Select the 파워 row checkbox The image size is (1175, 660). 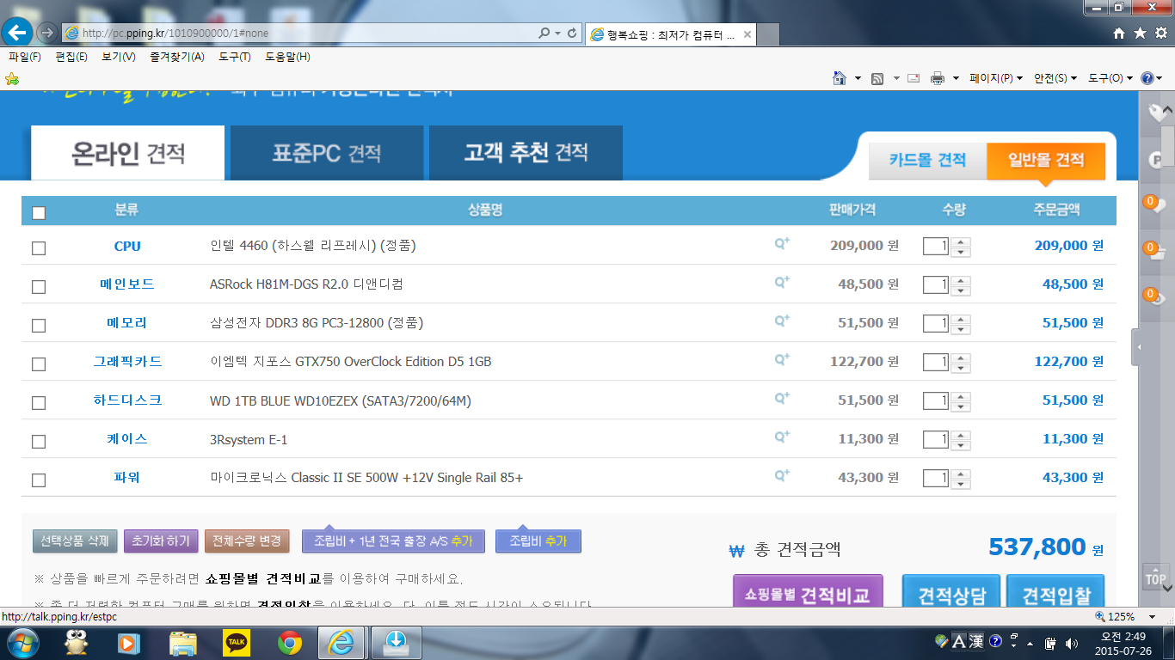click(39, 480)
